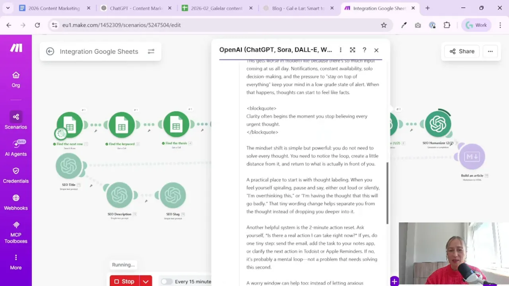This screenshot has width=509, height=286.
Task: Open the browser extensions puzzle icon
Action: click(x=447, y=25)
